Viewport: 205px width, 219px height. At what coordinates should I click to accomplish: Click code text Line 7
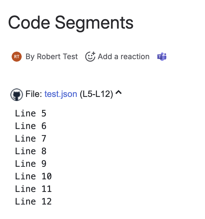click(x=30, y=138)
